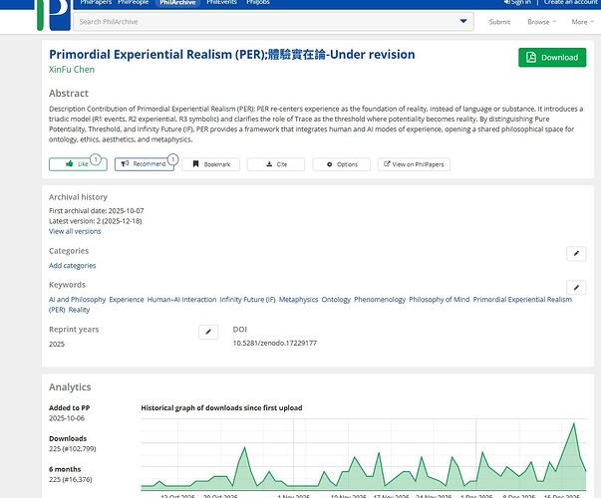Download the paper with the green button
The width and height of the screenshot is (601, 498).
click(x=552, y=58)
